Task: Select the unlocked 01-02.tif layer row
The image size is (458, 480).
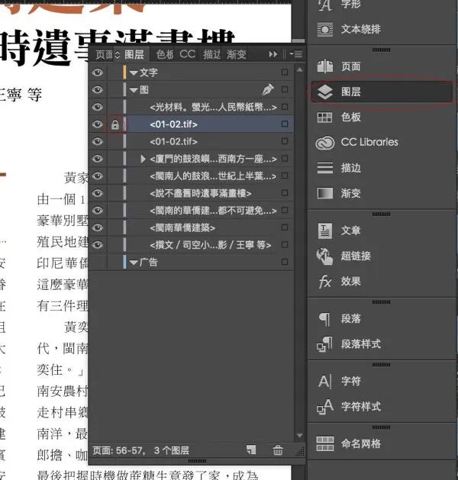Action: pos(210,141)
